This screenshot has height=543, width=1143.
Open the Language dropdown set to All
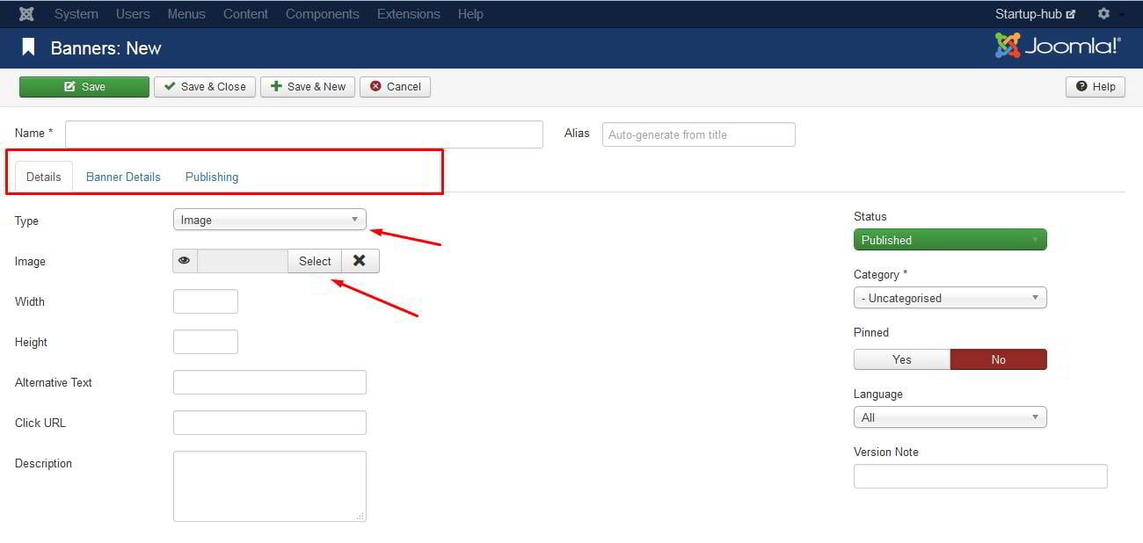(950, 416)
